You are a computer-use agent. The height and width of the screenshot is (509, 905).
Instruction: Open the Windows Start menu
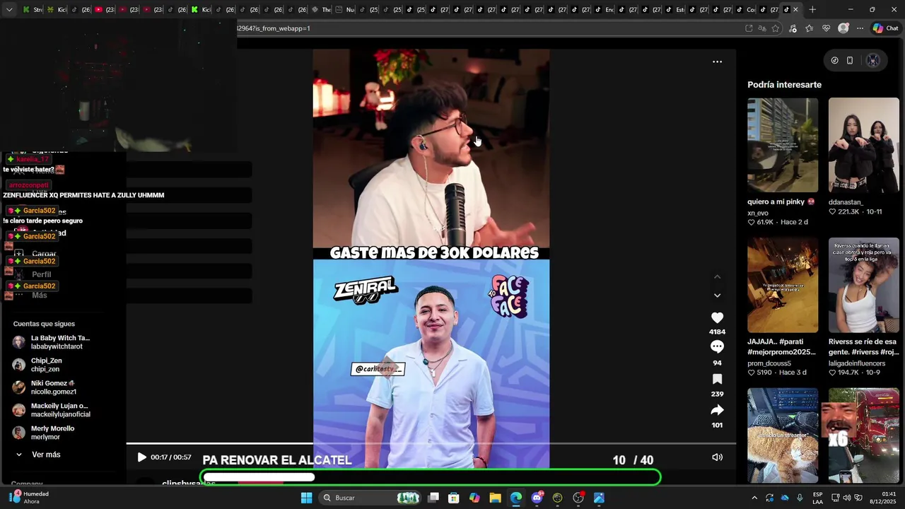(306, 498)
